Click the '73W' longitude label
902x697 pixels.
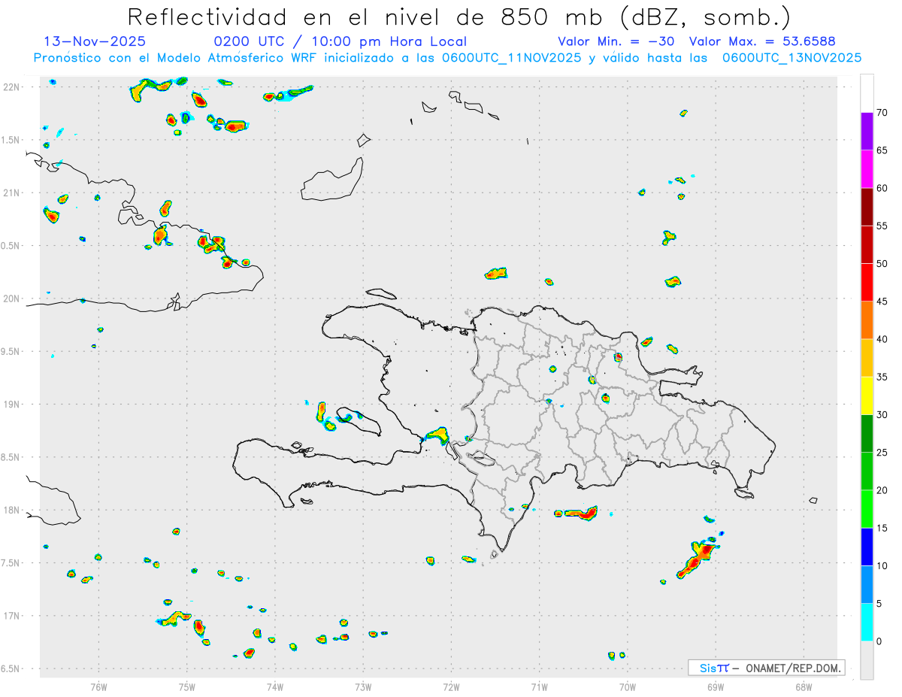click(x=363, y=686)
